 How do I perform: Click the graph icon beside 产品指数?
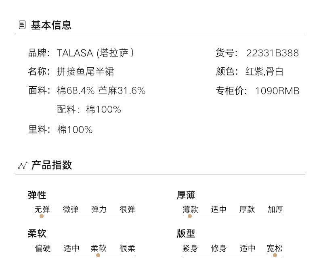(22, 166)
